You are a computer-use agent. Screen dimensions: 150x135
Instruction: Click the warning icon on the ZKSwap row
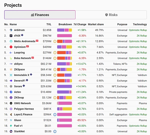click(x=55, y=98)
